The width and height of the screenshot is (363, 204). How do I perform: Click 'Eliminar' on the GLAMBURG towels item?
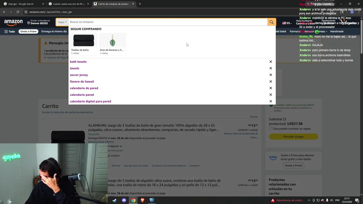(x=116, y=166)
